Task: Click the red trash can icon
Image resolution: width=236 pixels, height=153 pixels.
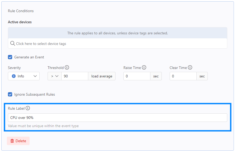Action: coord(12,141)
